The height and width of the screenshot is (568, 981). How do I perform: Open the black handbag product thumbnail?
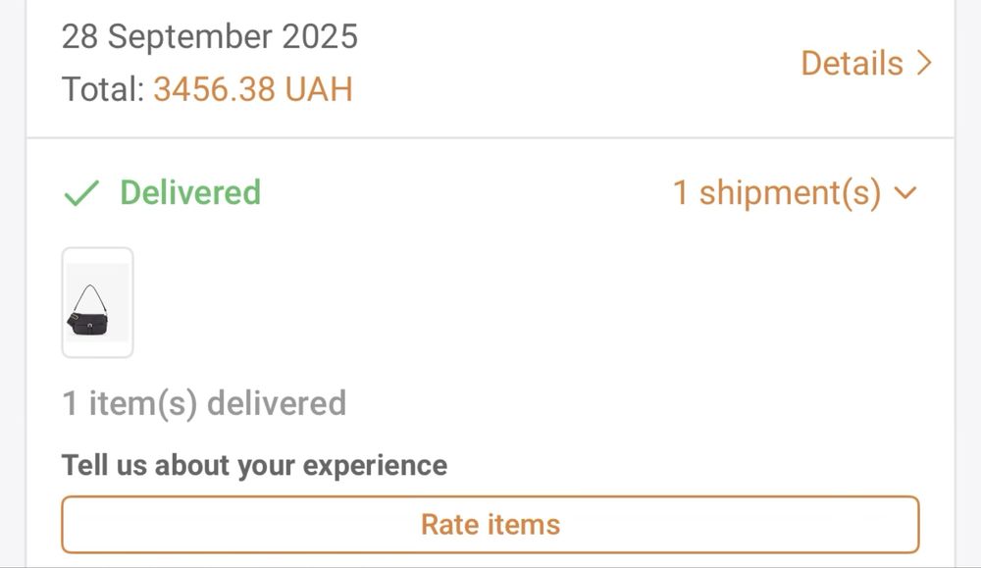point(97,302)
